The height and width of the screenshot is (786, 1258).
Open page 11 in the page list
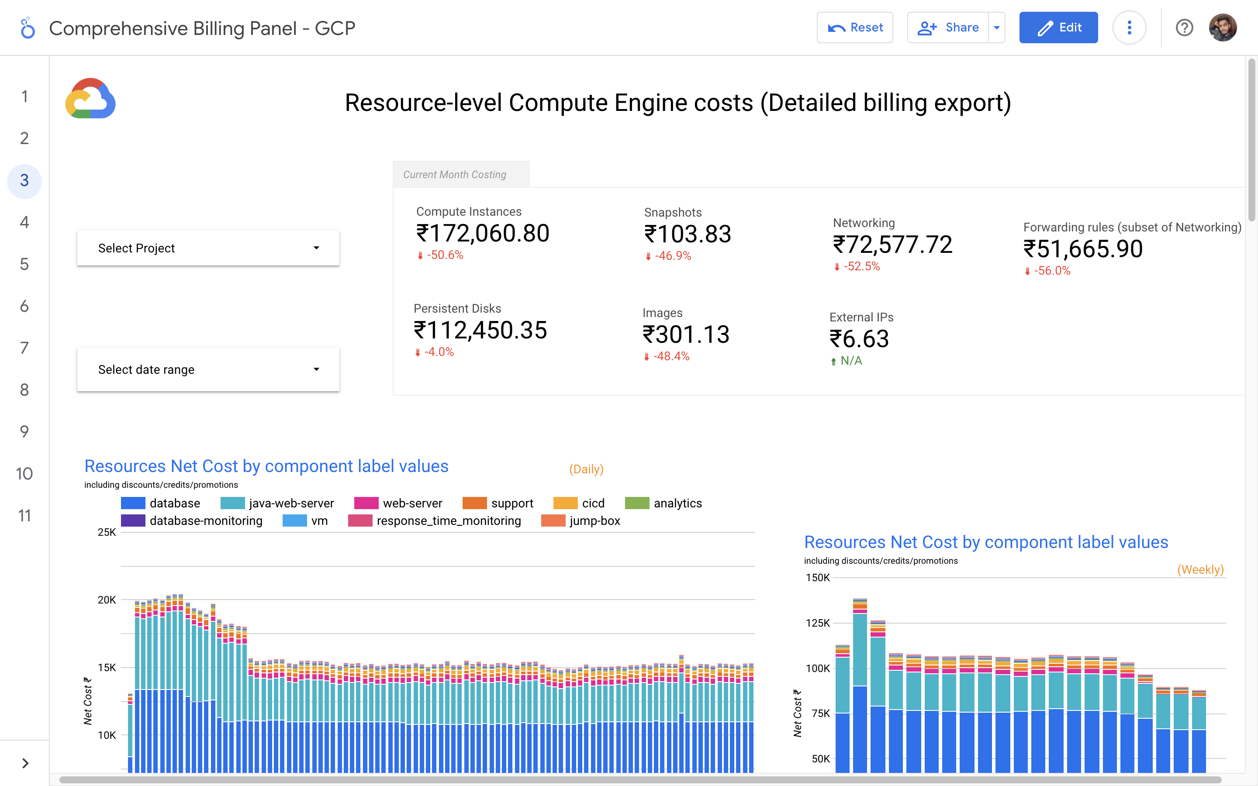pyautogui.click(x=24, y=516)
